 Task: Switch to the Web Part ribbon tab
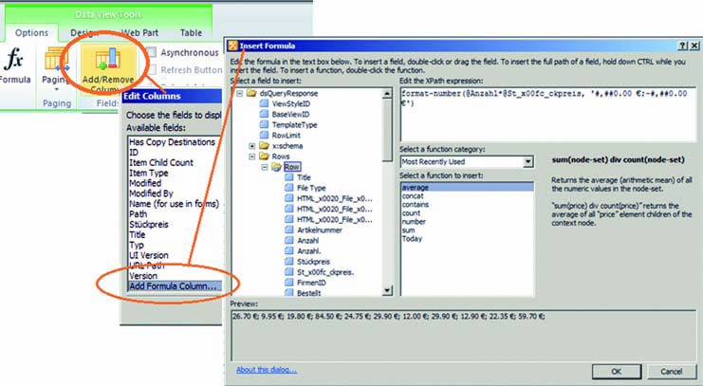[x=139, y=33]
